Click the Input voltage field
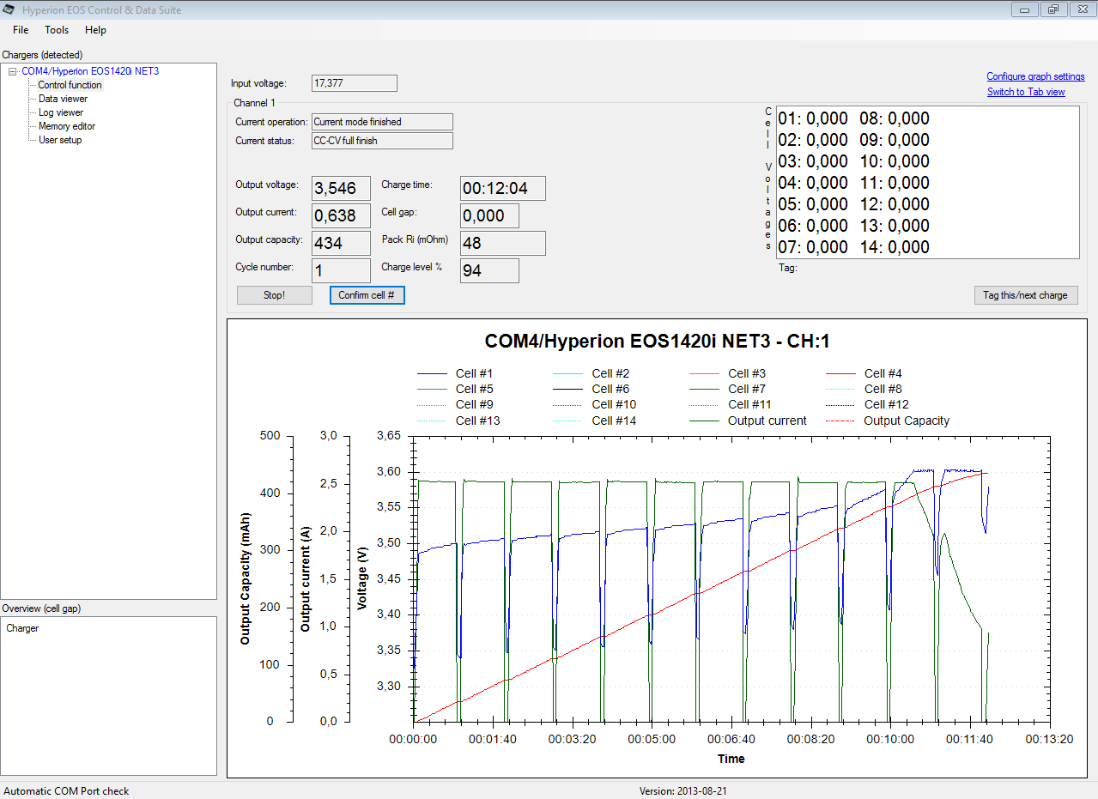Image resolution: width=1098 pixels, height=799 pixels. [x=354, y=83]
